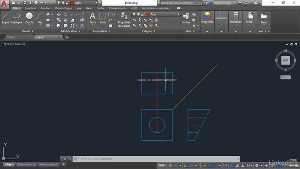Switch to the Annoter ribbon tab
This screenshot has height=169, width=300.
[45, 8]
